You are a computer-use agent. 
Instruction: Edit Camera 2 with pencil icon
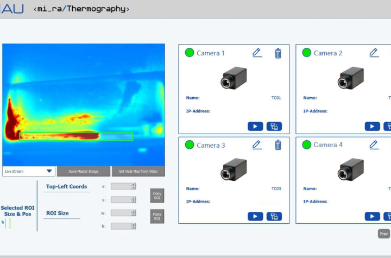click(374, 53)
